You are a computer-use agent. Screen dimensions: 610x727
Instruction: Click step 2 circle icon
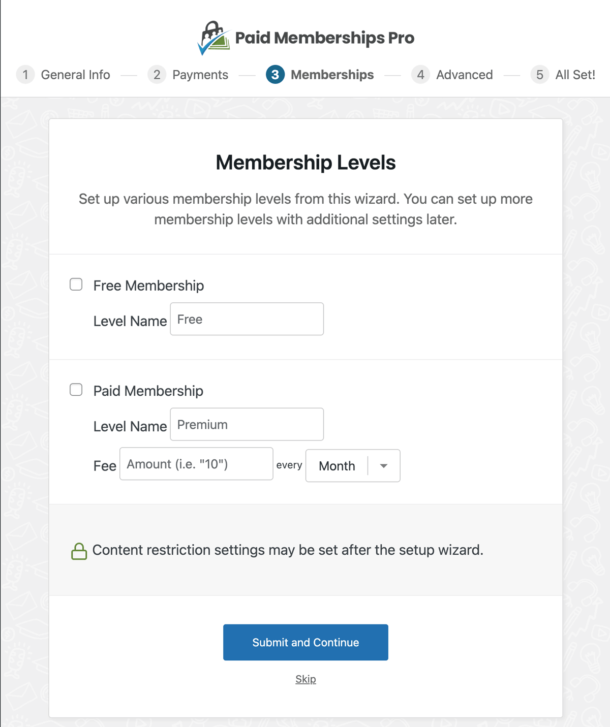tap(157, 75)
